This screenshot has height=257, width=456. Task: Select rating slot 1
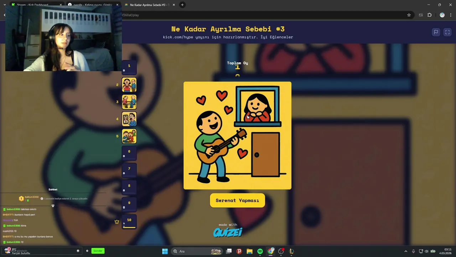coord(129,67)
